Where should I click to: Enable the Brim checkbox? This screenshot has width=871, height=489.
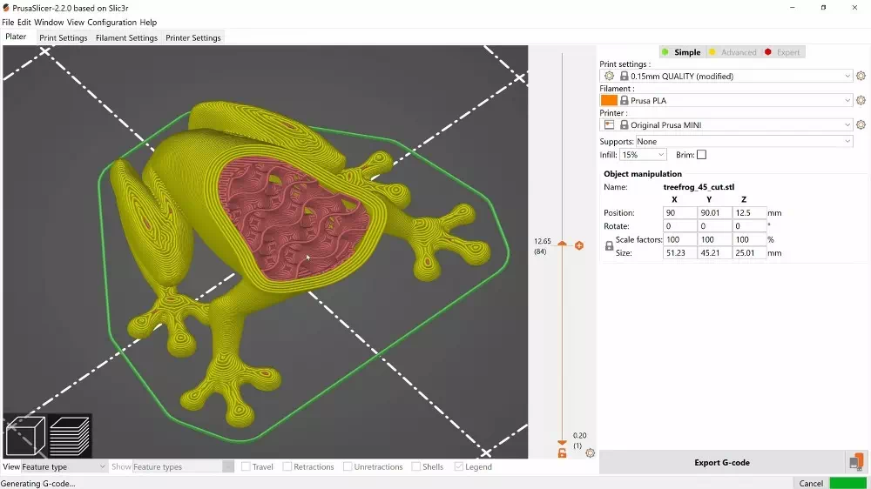pos(701,155)
